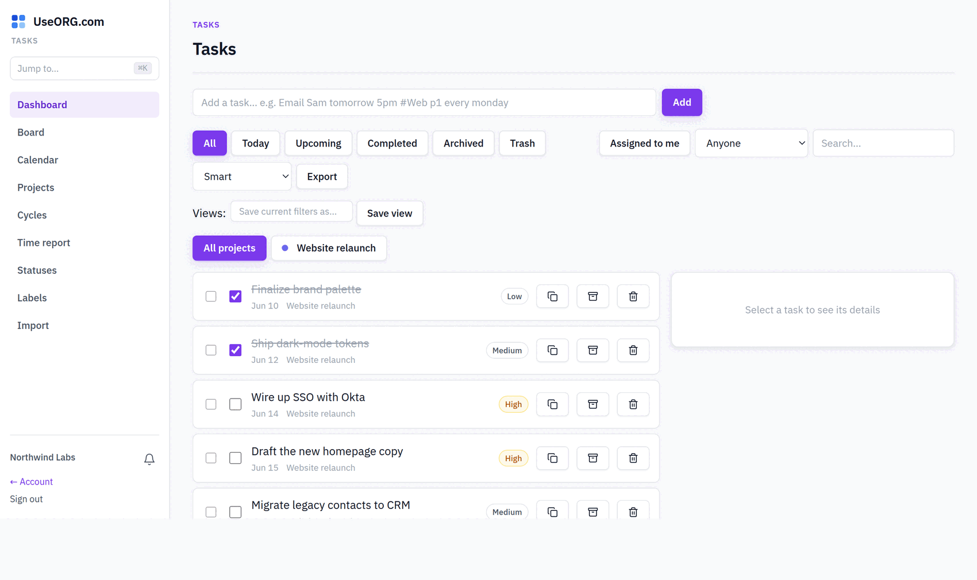Tick the select checkbox for Wire up SSO with Okta
The image size is (977, 580).
[x=211, y=404]
